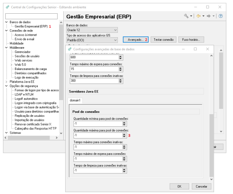Image resolution: width=233 pixels, height=194 pixels.
Task: Go back with the yellow arrow icon
Action: click(x=198, y=16)
